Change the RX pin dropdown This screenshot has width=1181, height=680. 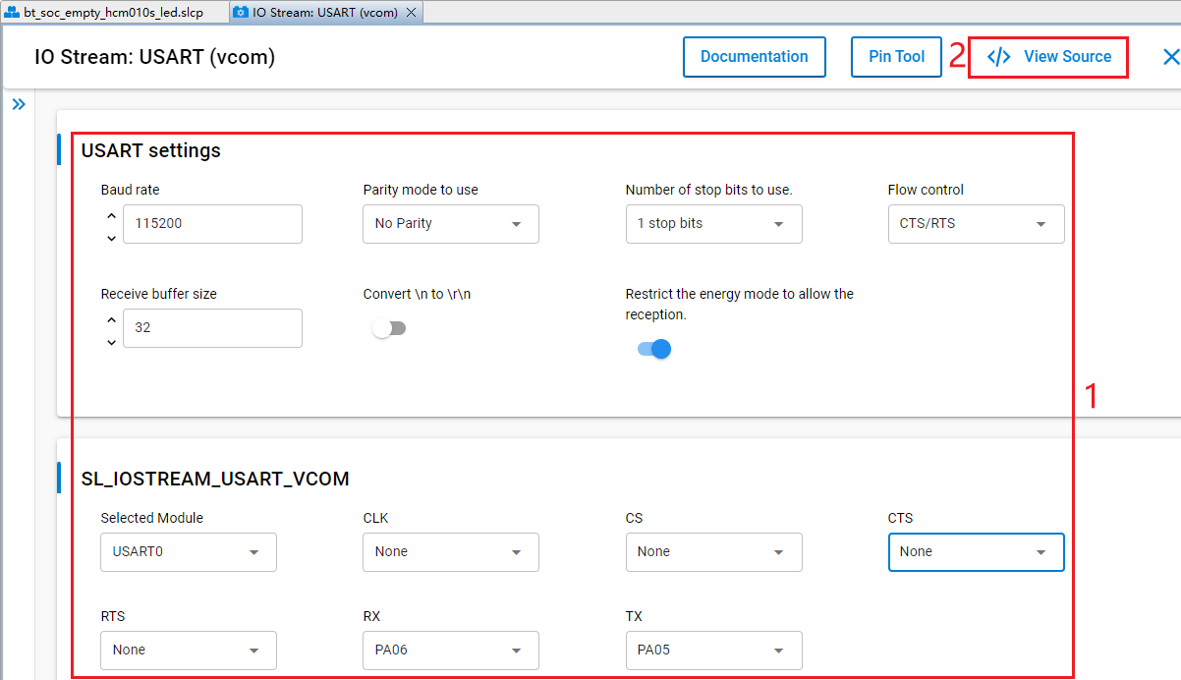450,650
